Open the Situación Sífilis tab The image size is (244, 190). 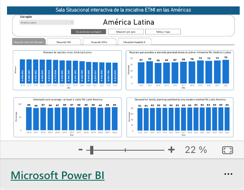tap(99, 42)
